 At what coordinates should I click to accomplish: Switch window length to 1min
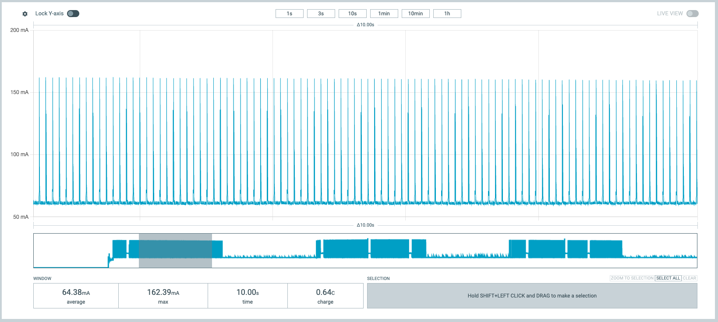pyautogui.click(x=384, y=14)
